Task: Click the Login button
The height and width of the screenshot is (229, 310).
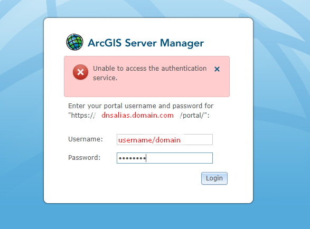Action: 214,178
